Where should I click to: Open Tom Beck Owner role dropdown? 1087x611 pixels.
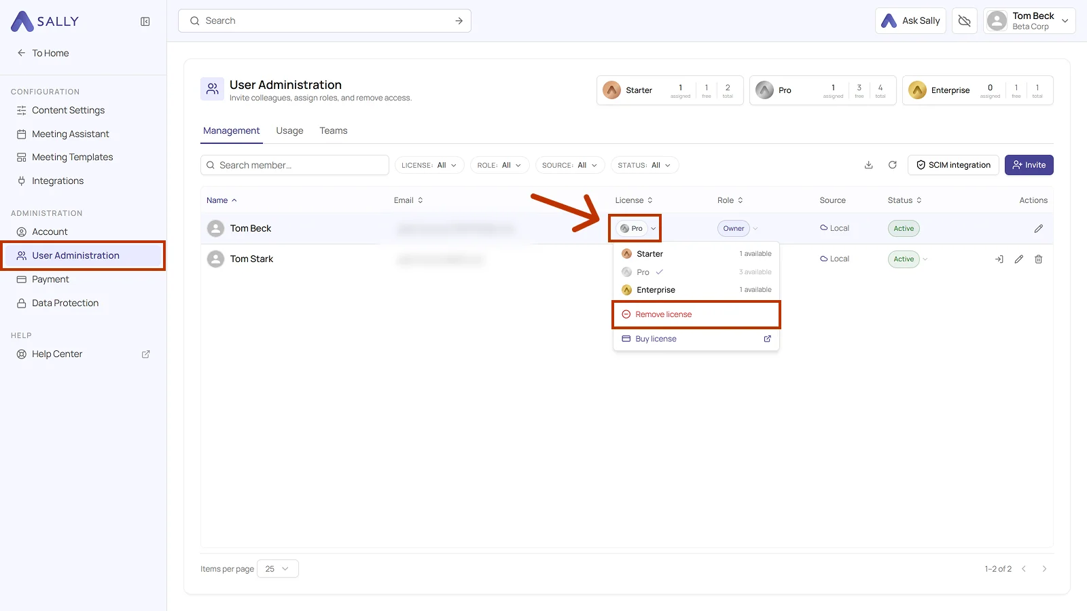click(x=737, y=229)
